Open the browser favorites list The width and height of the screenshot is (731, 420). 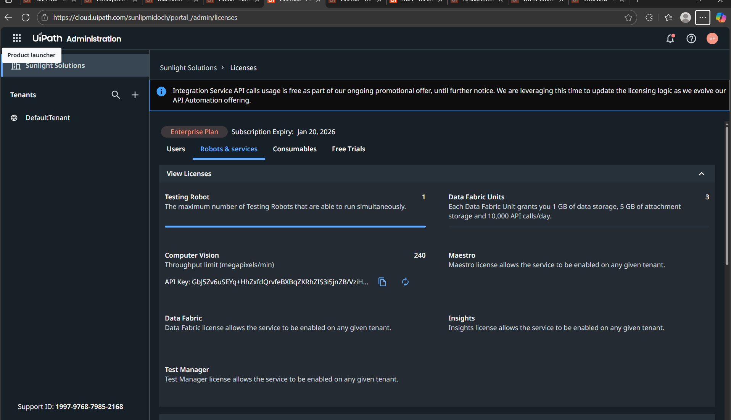coord(668,18)
